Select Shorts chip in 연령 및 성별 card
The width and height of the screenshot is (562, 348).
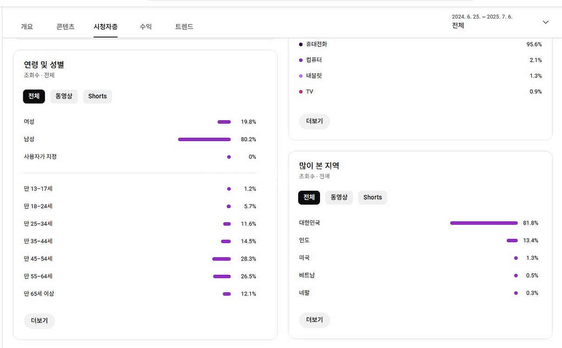tap(98, 97)
